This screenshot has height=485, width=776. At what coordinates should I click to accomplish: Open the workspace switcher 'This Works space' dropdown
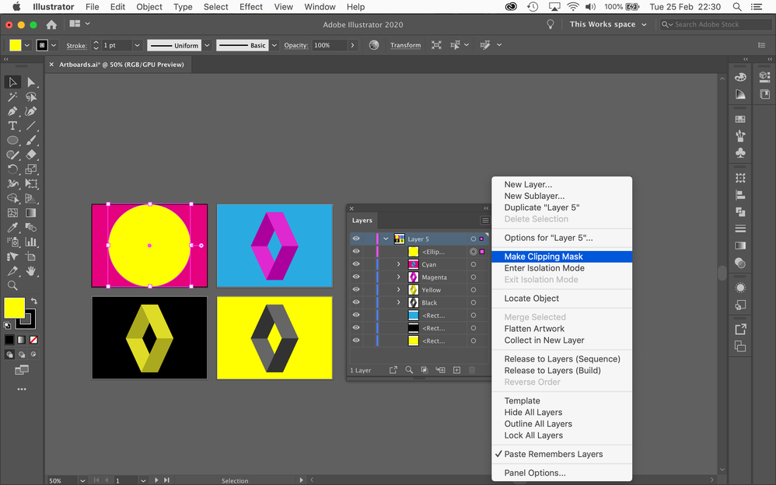[x=608, y=25]
